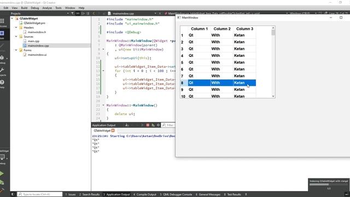The image size is (350, 197).
Task: Focus the Application Output Filter field
Action: [168, 125]
